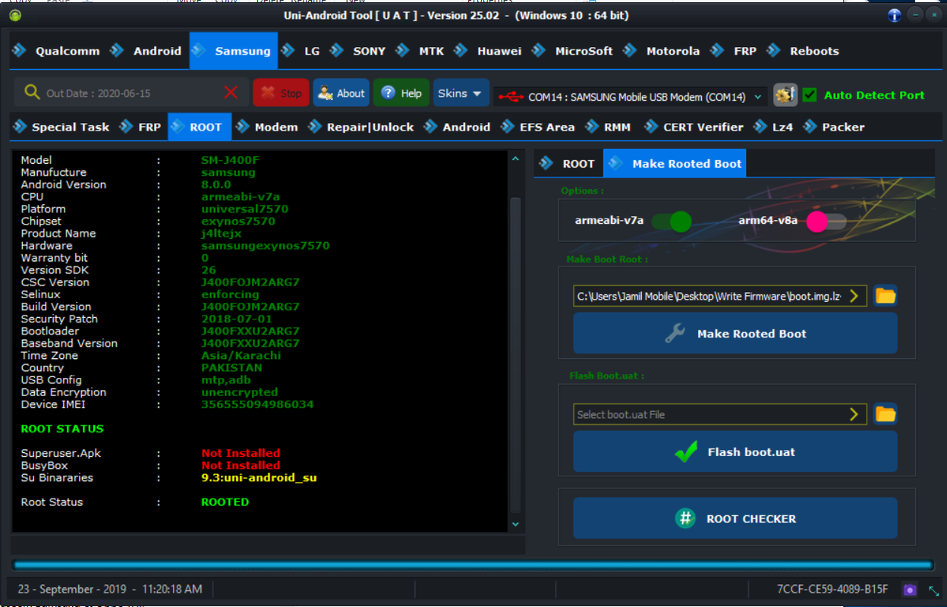This screenshot has width=947, height=607.
Task: Click the green Uni-Android Tool logo icon
Action: [x=15, y=15]
